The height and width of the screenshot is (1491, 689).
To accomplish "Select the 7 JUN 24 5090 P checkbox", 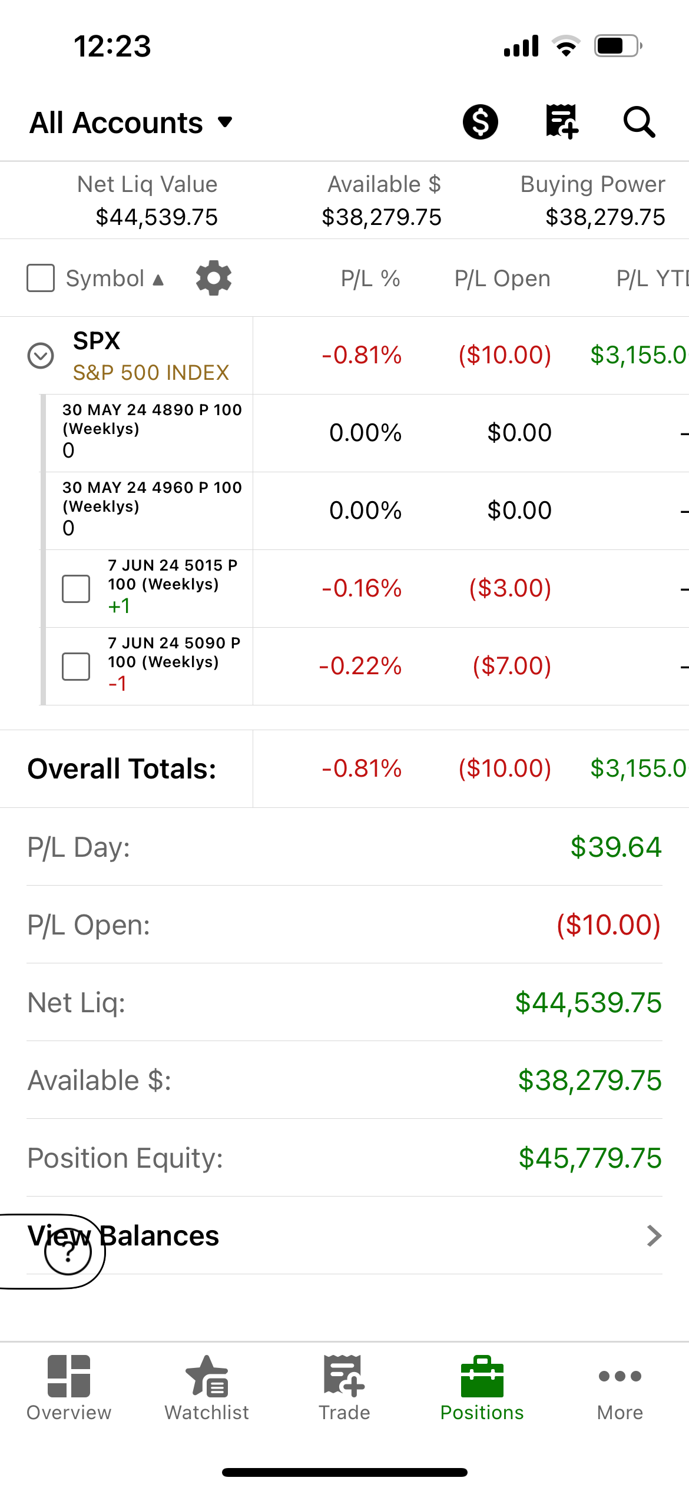I will tap(76, 667).
